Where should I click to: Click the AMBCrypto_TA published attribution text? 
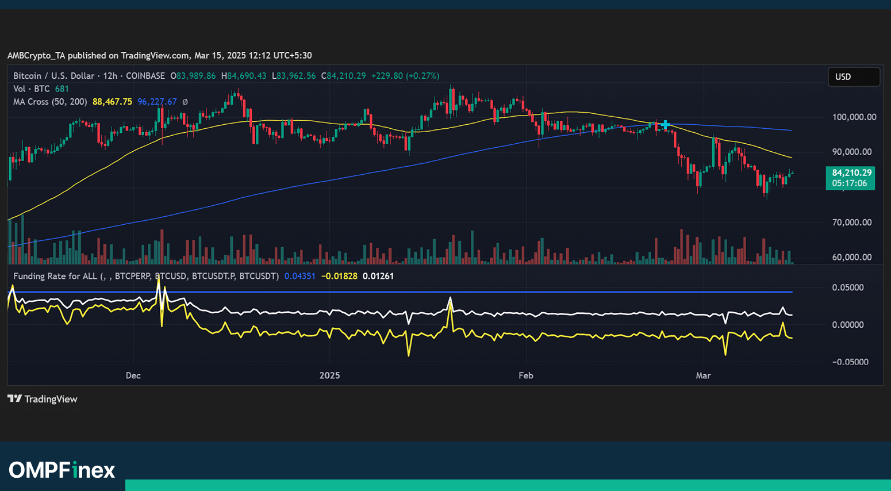click(160, 56)
